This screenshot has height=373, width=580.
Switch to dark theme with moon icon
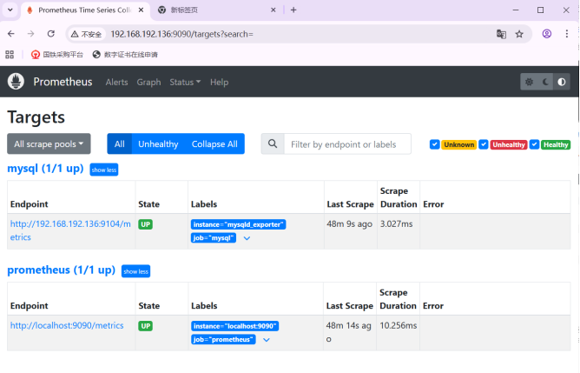click(x=545, y=82)
